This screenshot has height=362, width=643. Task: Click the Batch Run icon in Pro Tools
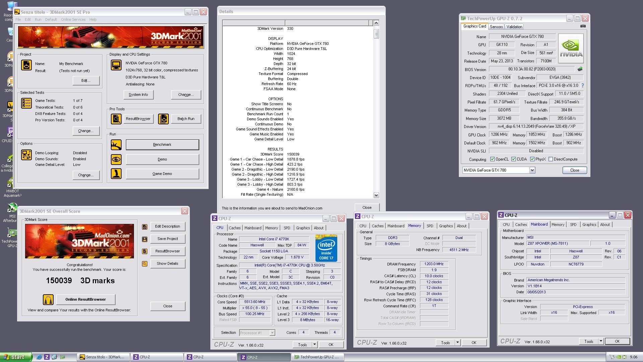click(x=163, y=119)
